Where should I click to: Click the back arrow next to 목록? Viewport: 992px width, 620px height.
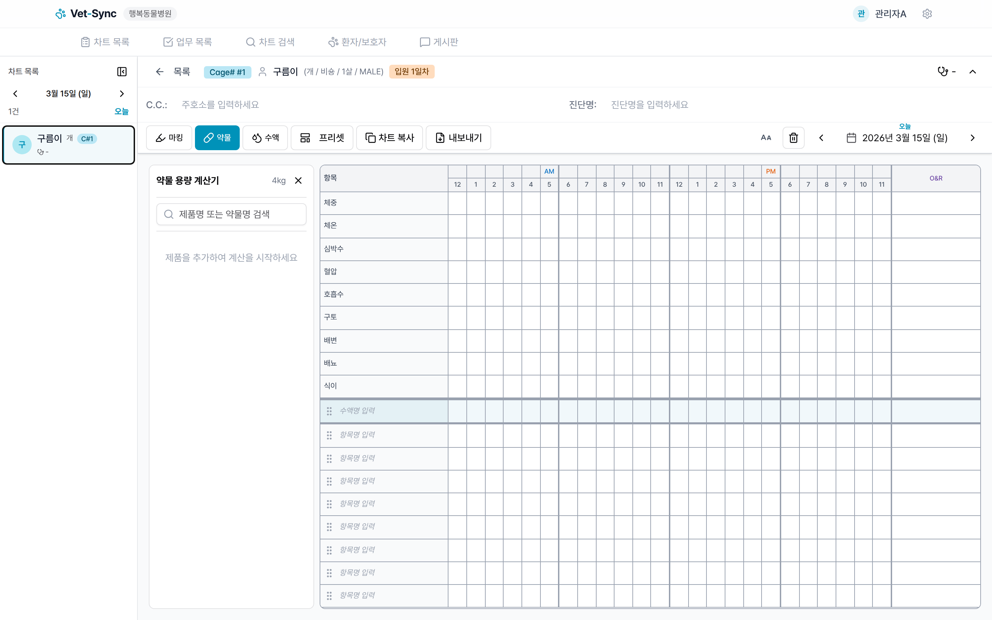(159, 71)
